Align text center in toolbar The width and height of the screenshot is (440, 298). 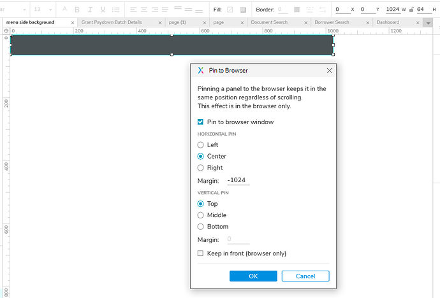[x=144, y=10]
